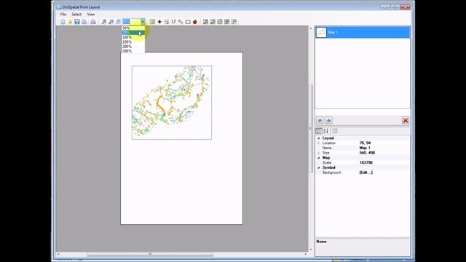
Task: Collapse the Layout property category
Action: 319,138
